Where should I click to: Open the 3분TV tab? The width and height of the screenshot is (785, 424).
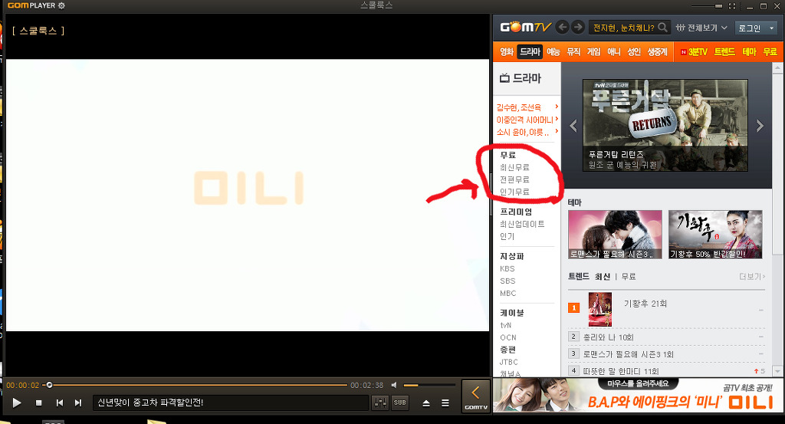point(694,51)
